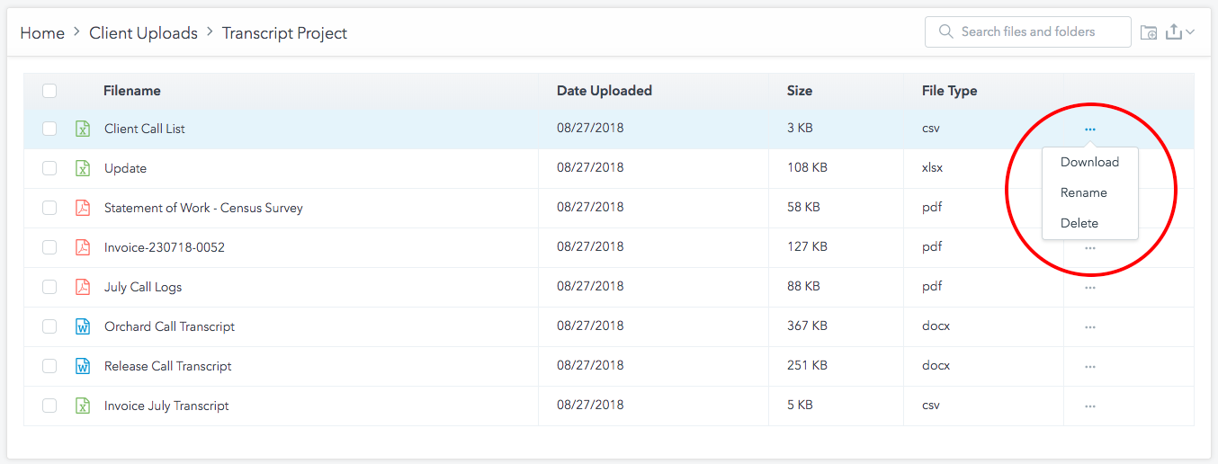Click the upload icon in the header
This screenshot has width=1218, height=464.
[x=1173, y=31]
